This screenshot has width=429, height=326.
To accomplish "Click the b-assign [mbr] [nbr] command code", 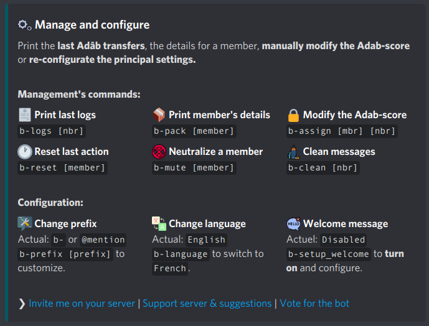I will 342,131.
